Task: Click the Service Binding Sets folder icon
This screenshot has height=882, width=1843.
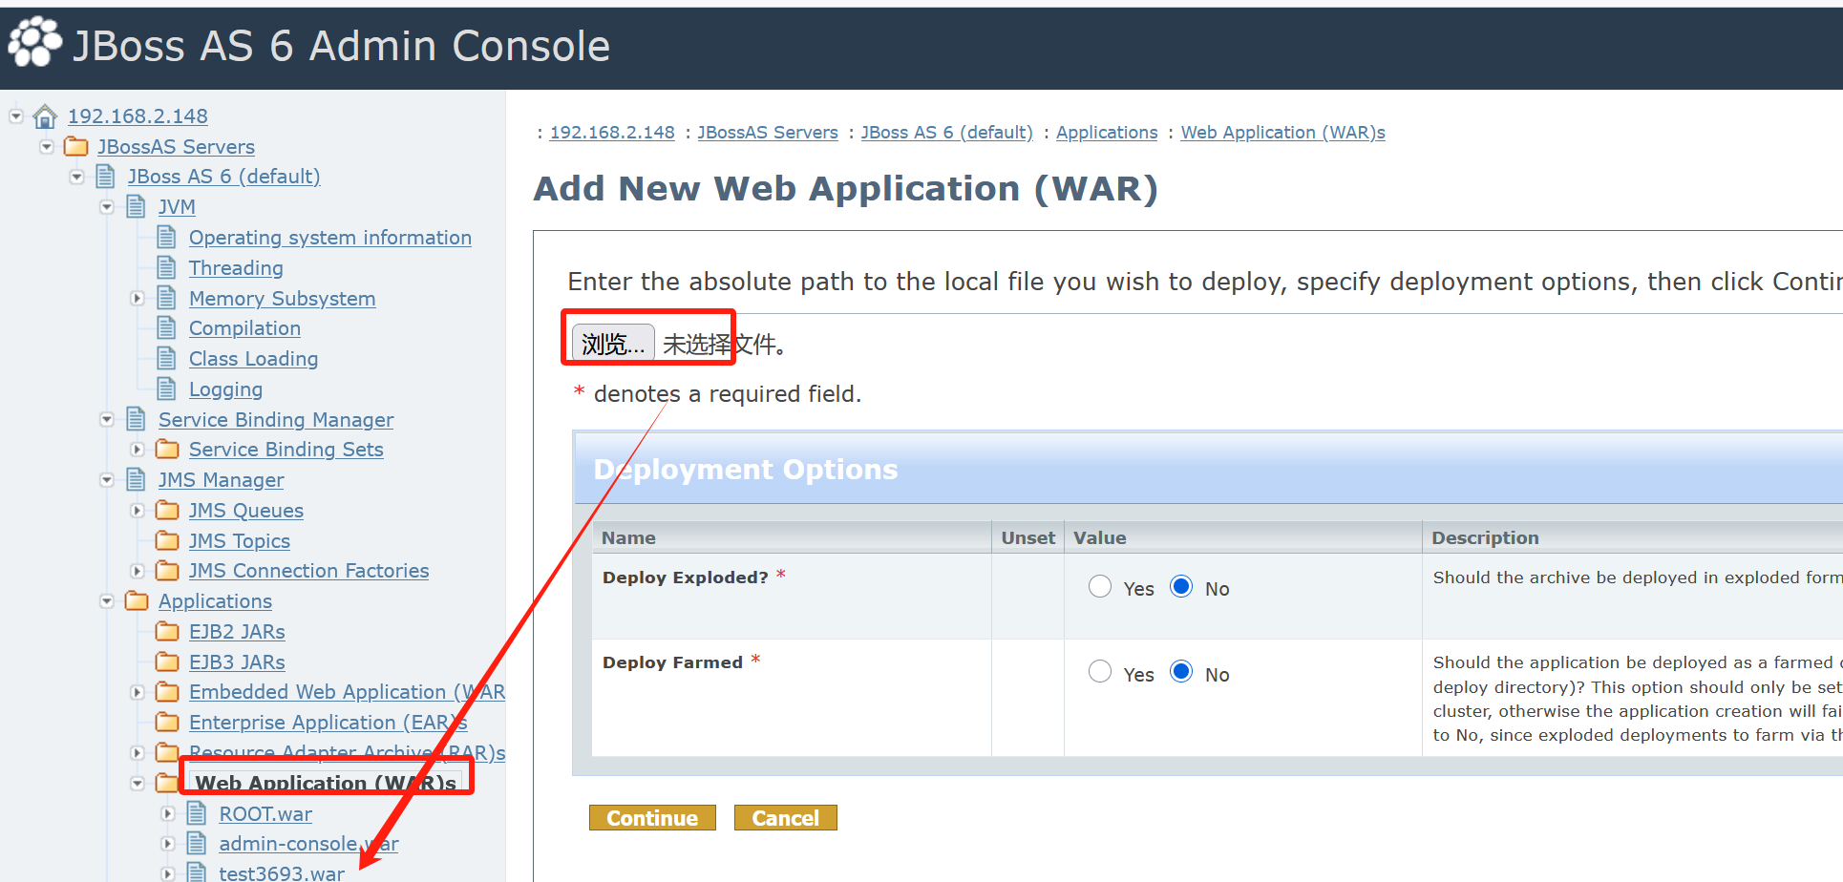Action: [x=167, y=449]
